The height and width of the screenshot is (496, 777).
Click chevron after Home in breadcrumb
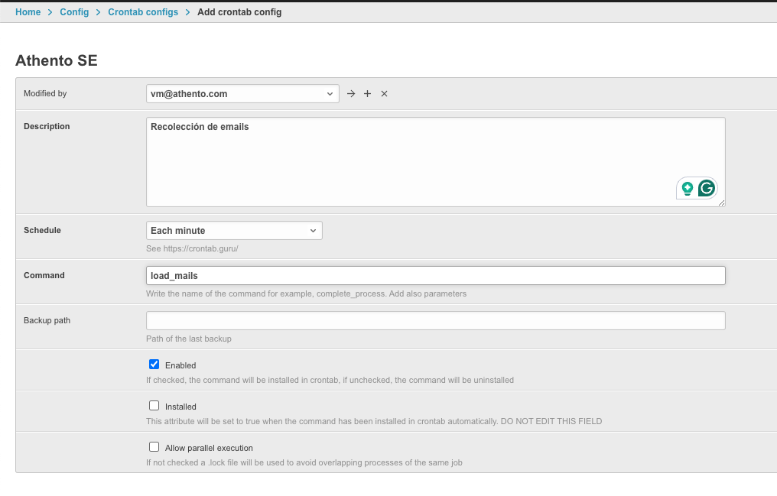50,12
